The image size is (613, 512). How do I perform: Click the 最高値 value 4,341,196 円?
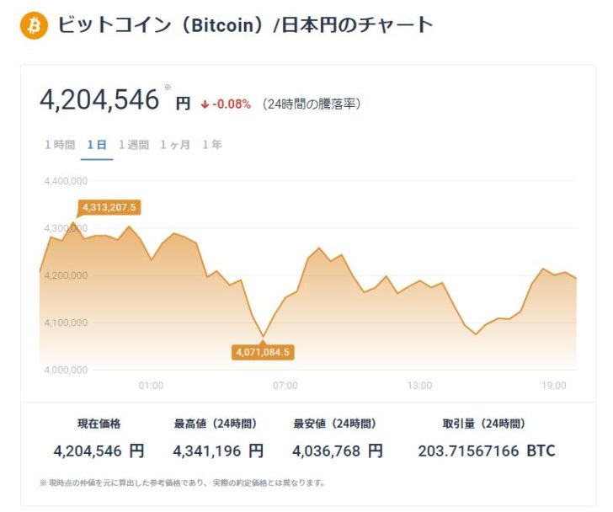tap(218, 451)
